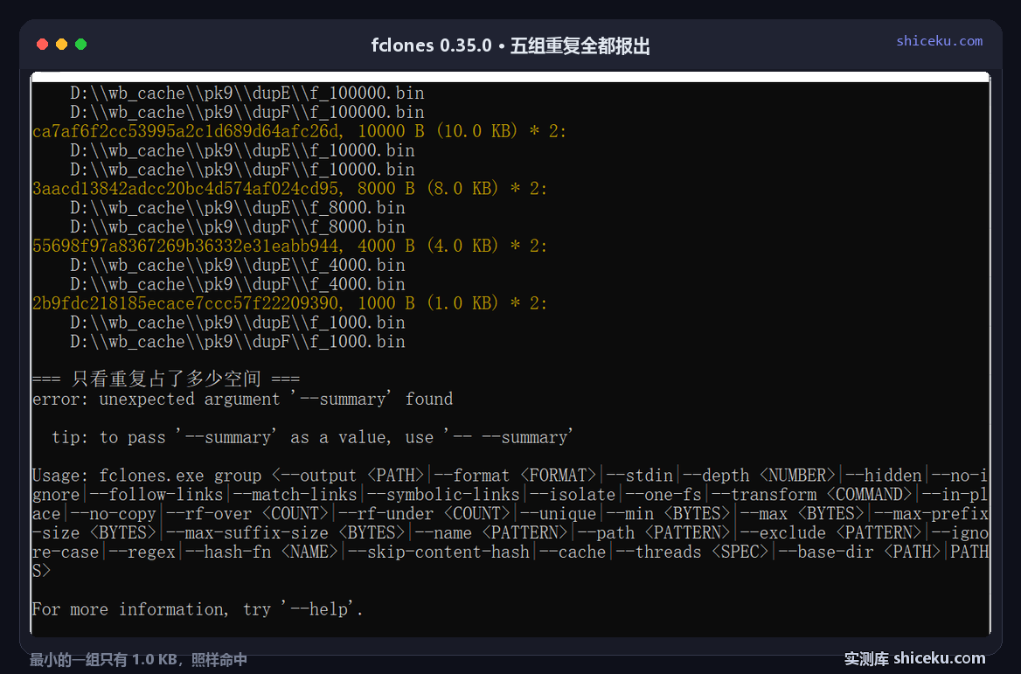1021x674 pixels.
Task: Open the shiceku.com link in title bar
Action: (939, 40)
